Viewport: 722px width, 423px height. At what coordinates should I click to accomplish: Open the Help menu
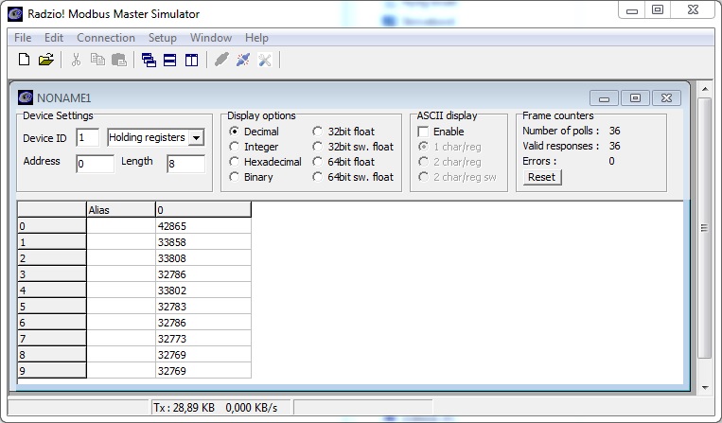256,38
